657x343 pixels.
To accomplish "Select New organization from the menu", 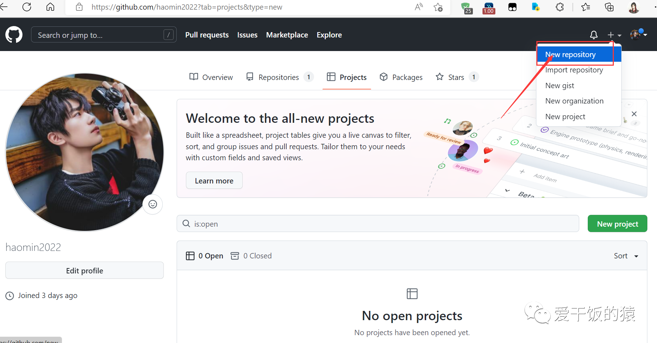I will pyautogui.click(x=579, y=101).
